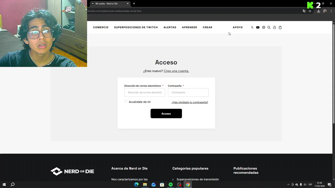Screen dimensions: 335x188
Task: Open the account user icon in header
Action: pyautogui.click(x=275, y=27)
